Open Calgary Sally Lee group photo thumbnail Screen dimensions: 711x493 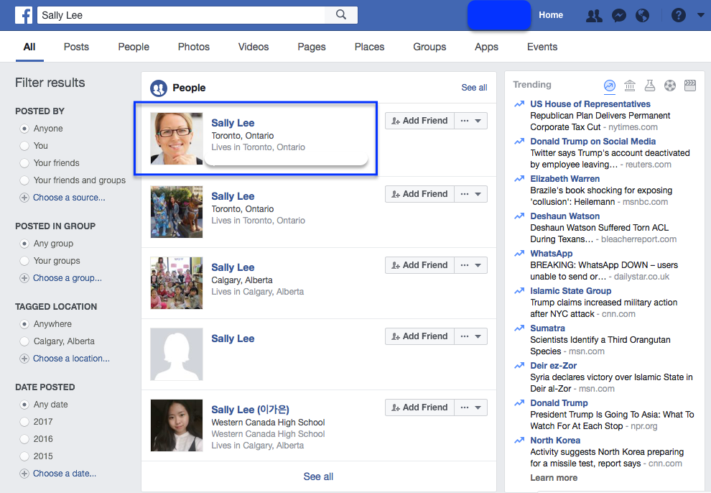[x=177, y=283]
